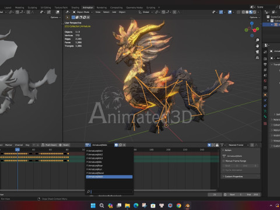Select solid viewport shading mode

pyautogui.click(x=247, y=12)
